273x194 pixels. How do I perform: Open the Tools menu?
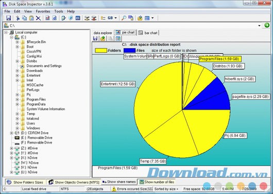point(59,11)
